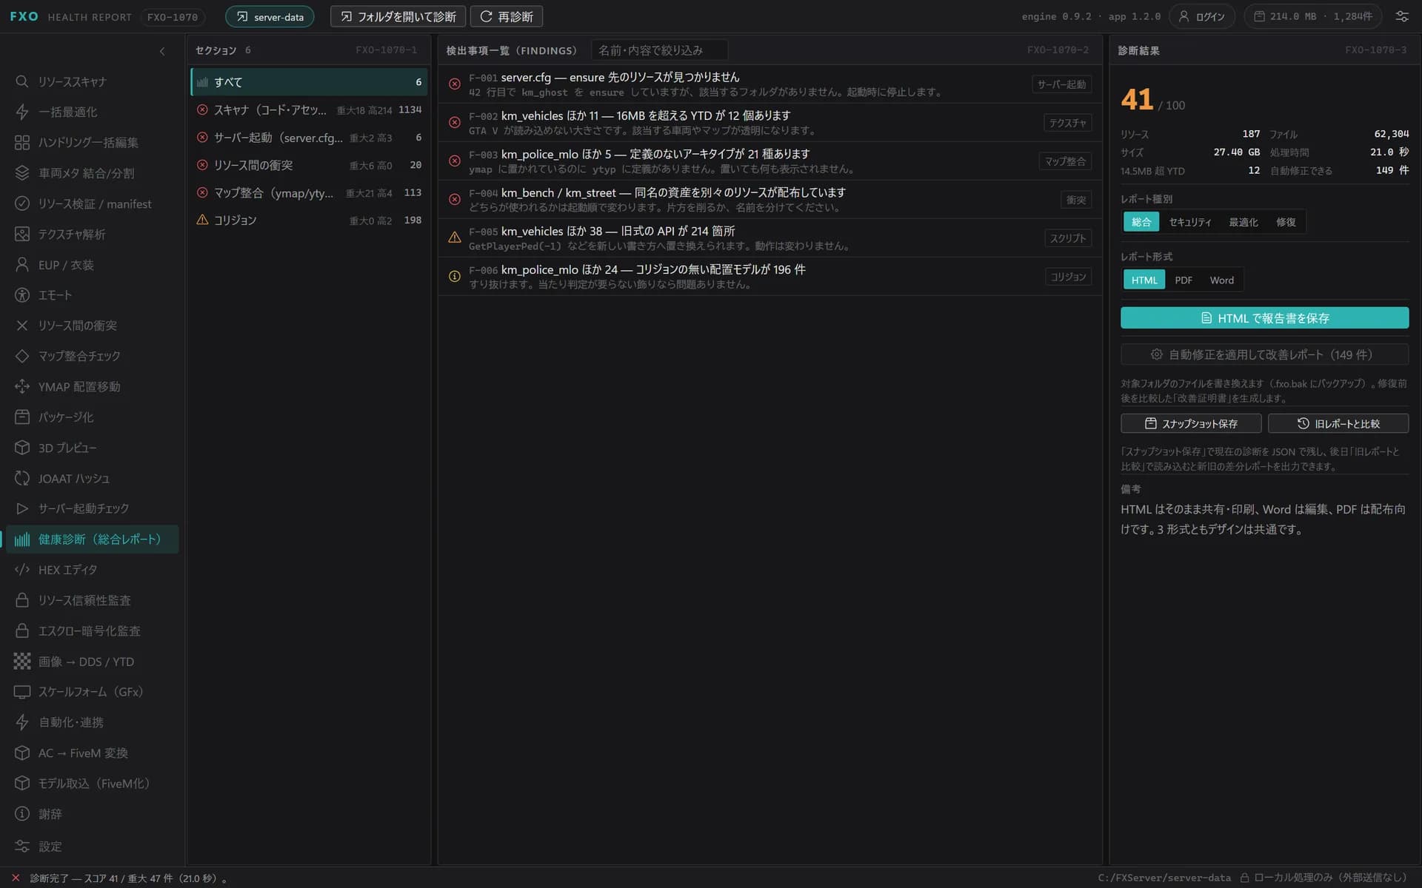Select サーバー起動（server.cfg）section
The width and height of the screenshot is (1422, 888).
point(309,138)
